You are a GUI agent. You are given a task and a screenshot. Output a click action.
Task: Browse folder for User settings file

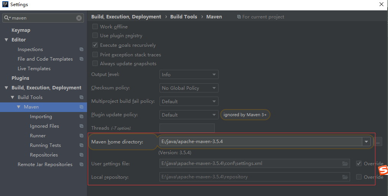(345, 163)
